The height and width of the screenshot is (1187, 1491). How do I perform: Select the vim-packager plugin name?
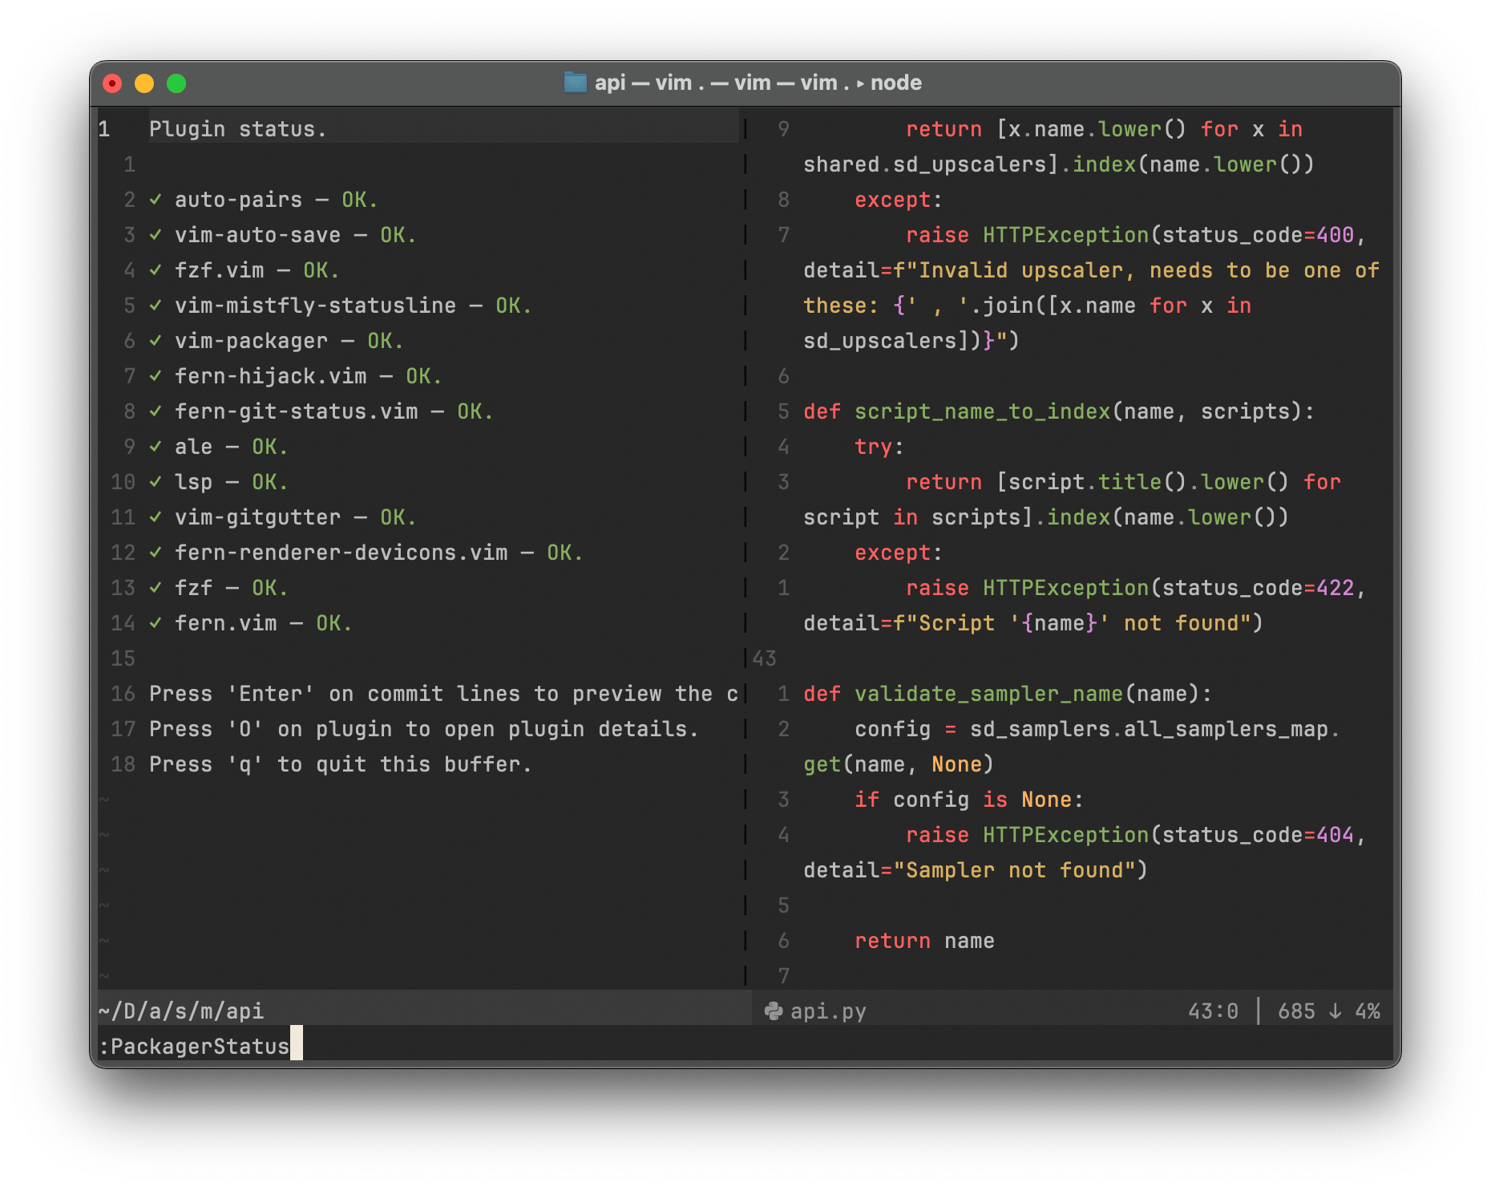coord(252,341)
